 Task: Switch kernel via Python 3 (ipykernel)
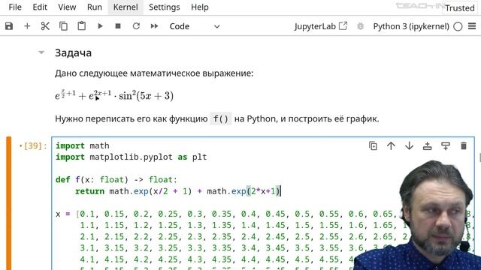coord(411,26)
